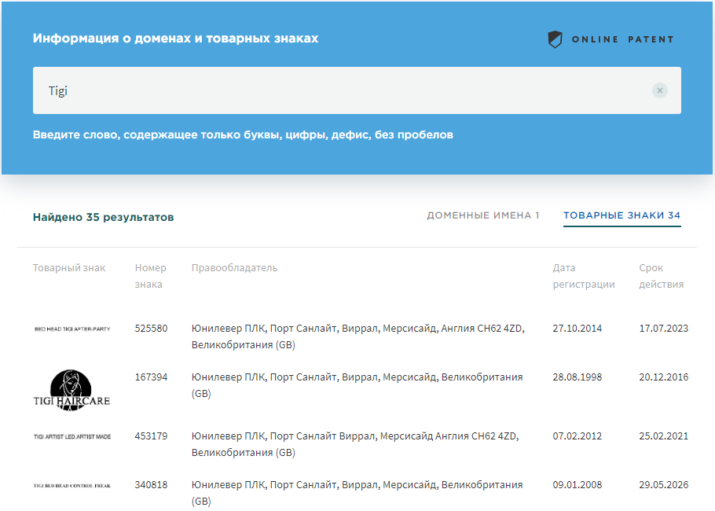Select trademark number 453179
The image size is (715, 511).
(151, 436)
